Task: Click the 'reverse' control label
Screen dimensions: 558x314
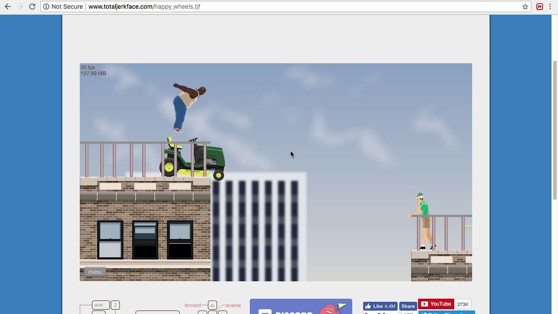Action: click(233, 305)
